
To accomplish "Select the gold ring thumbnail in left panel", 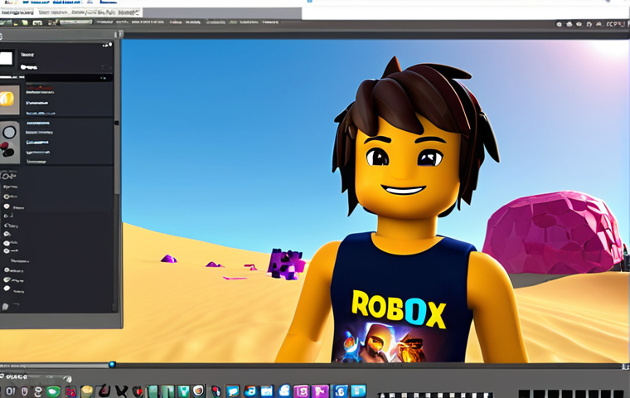I will tap(9, 99).
